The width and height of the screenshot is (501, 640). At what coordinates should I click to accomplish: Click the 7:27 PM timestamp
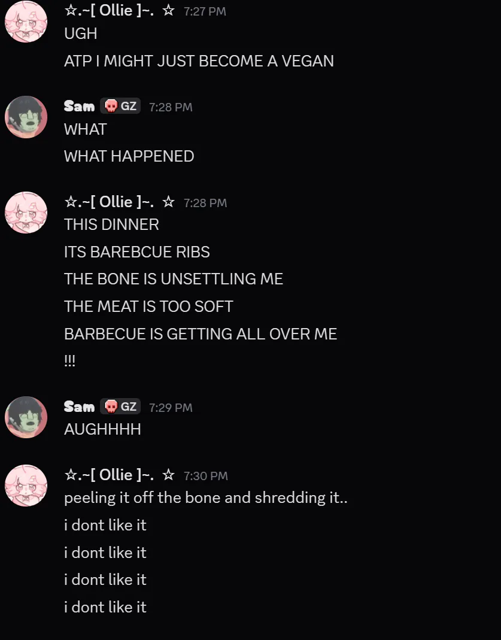[205, 11]
